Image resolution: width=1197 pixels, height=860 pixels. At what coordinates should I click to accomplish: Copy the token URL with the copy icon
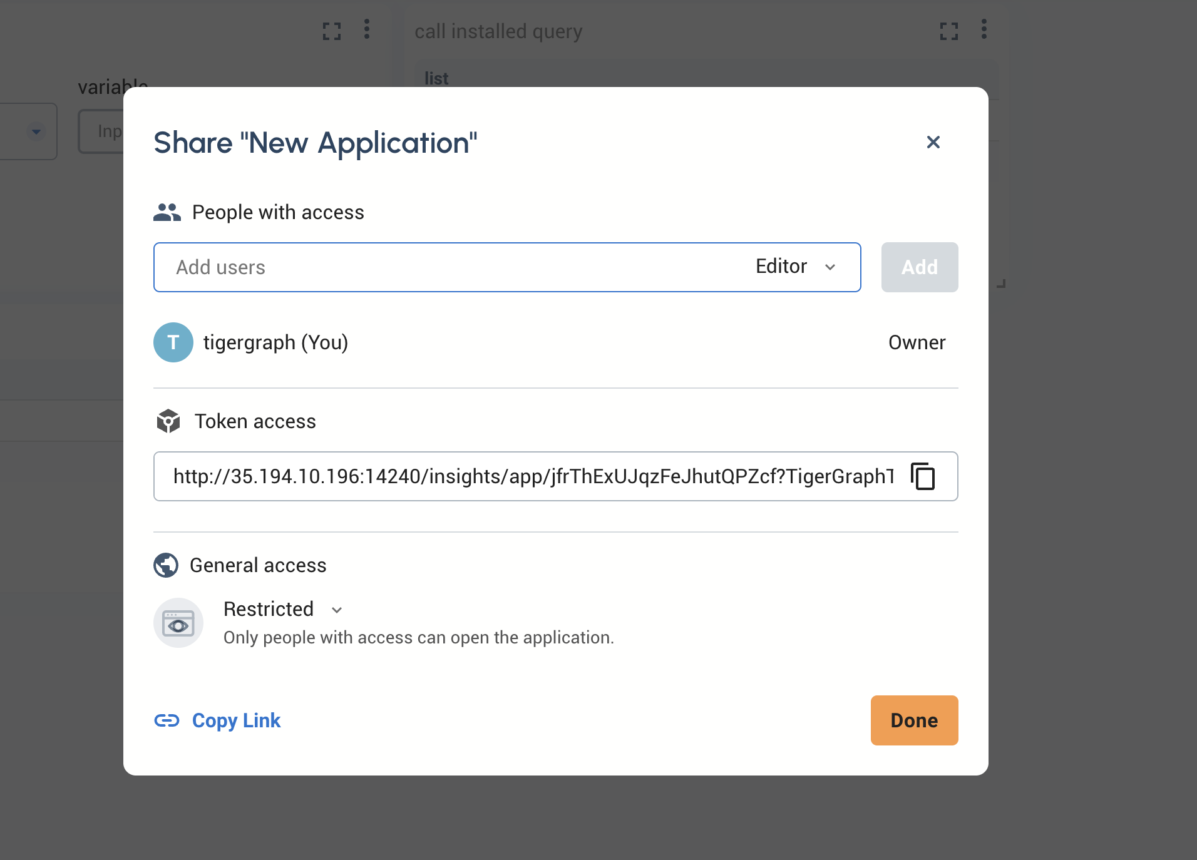923,476
